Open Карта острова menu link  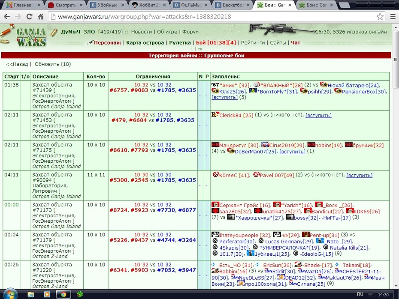click(145, 43)
